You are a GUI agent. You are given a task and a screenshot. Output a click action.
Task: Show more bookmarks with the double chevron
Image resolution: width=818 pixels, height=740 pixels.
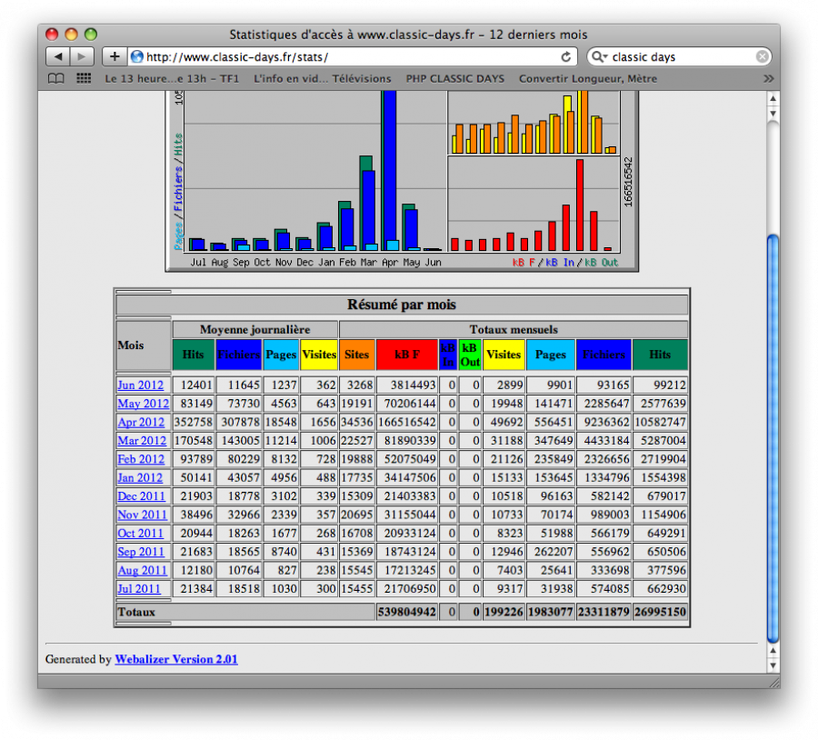[x=768, y=79]
